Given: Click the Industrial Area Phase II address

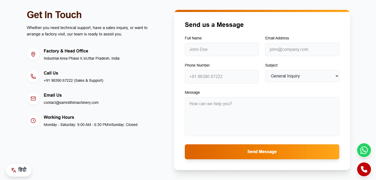Looking at the screenshot, I should click(82, 58).
